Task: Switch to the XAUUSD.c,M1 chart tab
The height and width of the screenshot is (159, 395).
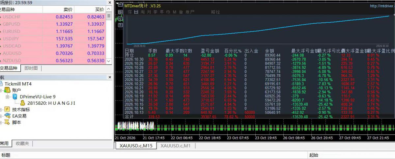Action: click(176, 146)
